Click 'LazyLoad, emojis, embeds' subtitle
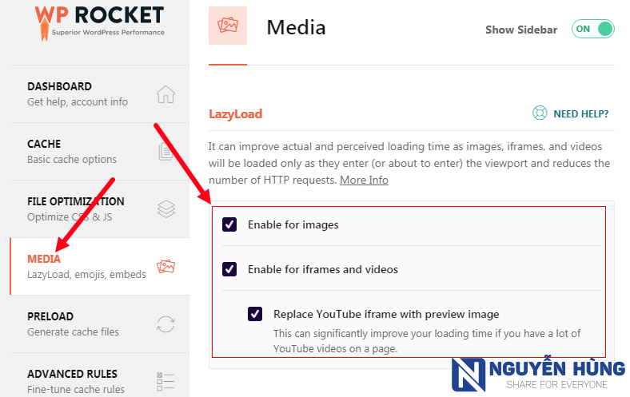Screen dimensions: 630x397 click(x=87, y=274)
